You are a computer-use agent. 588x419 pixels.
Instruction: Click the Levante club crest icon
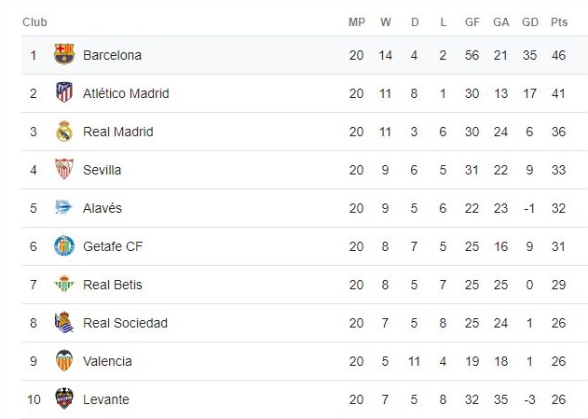63,398
